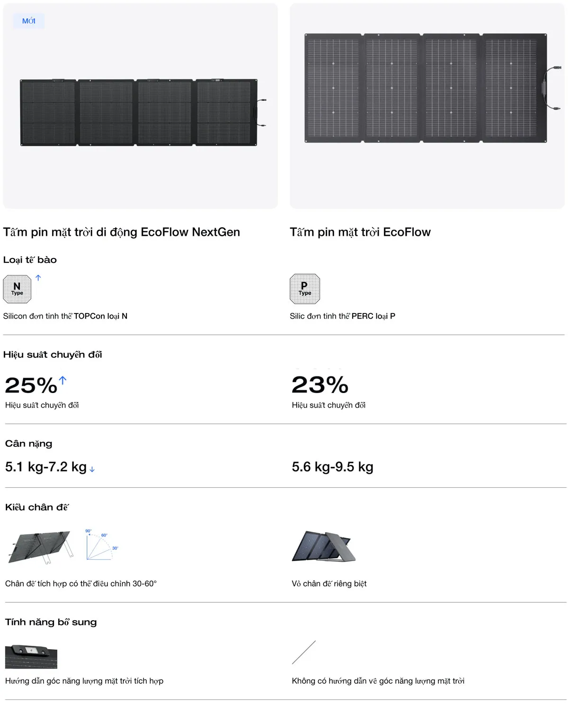Click the diagonal slash no-feature icon
Image resolution: width=568 pixels, height=705 pixels.
click(304, 652)
